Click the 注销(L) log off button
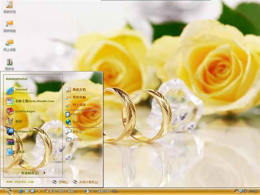Image resolution: width=260 pixels, height=195 pixels. click(x=60, y=182)
